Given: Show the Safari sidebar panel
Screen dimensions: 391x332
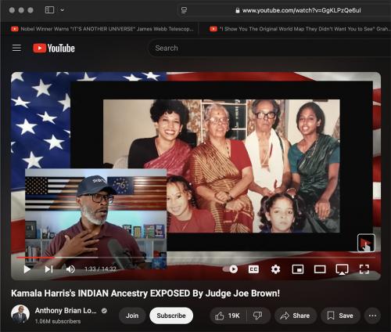Looking at the screenshot, I should tap(49, 10).
